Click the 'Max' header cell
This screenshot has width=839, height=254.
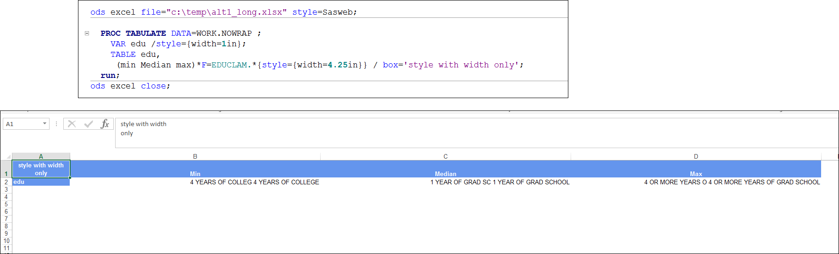[696, 174]
